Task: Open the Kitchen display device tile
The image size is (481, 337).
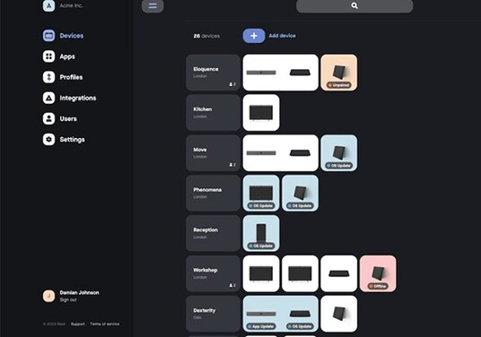Action: coord(261,113)
